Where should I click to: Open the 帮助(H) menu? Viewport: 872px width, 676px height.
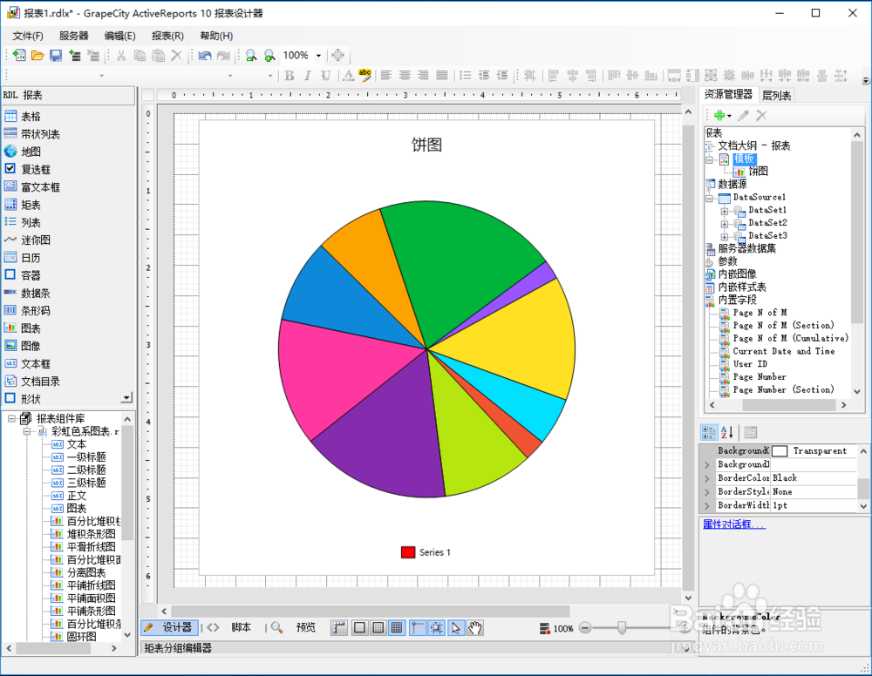click(x=216, y=36)
